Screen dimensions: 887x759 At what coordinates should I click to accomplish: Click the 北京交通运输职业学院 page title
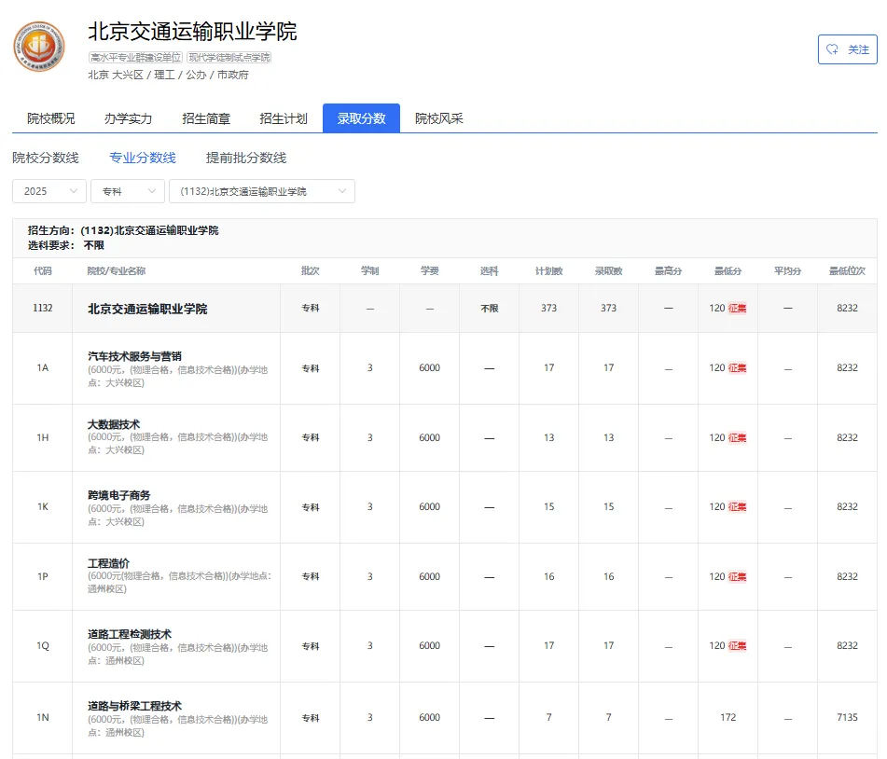point(192,32)
